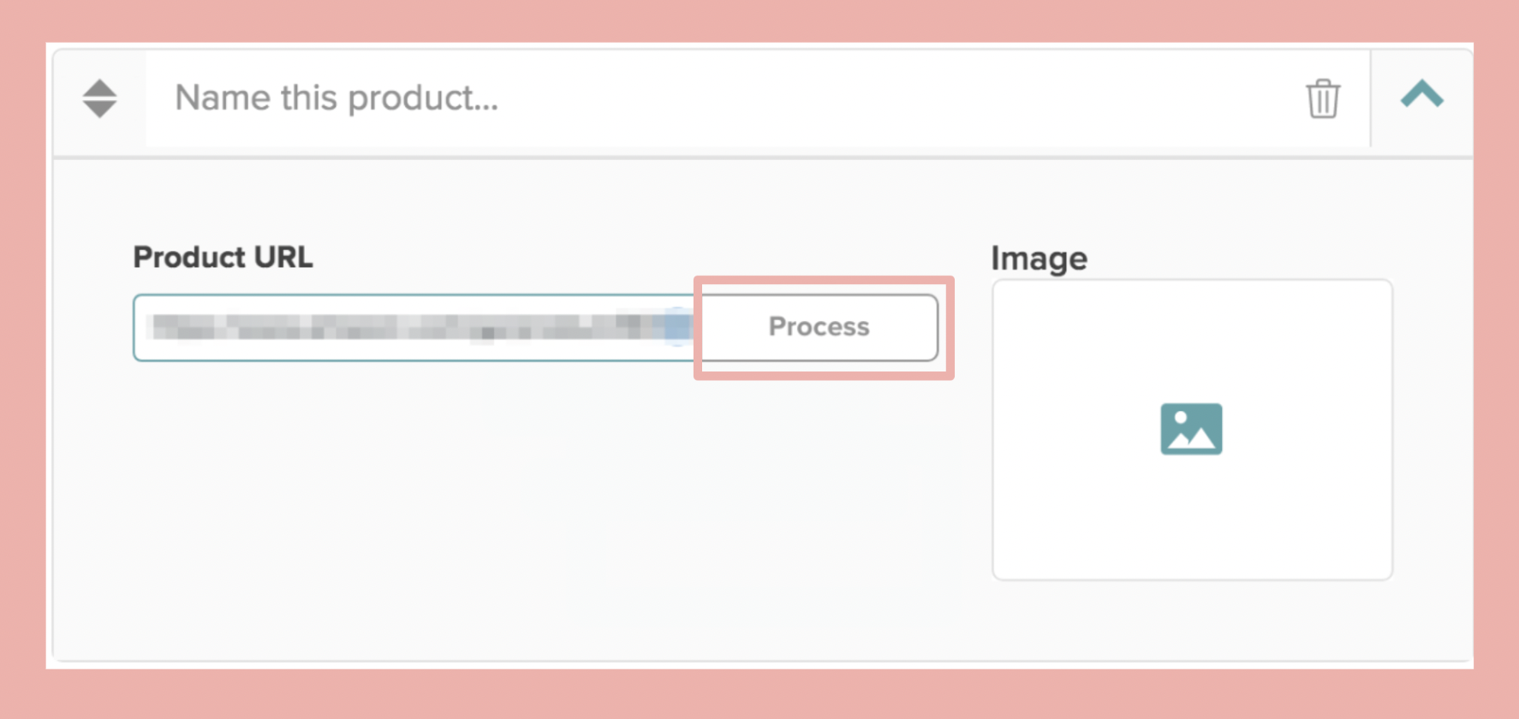This screenshot has height=719, width=1519.
Task: Click the picture placeholder icon
Action: click(1191, 429)
